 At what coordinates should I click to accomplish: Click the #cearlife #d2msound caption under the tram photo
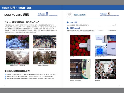[x=75, y=80]
